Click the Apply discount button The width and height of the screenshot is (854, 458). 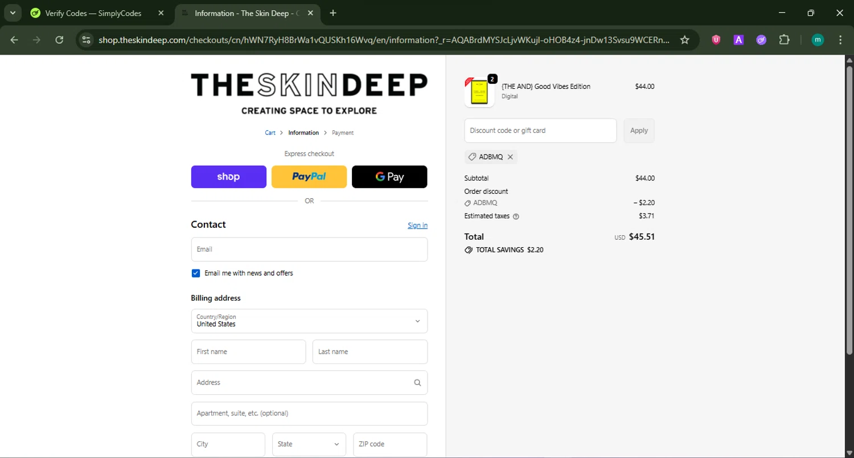coord(639,130)
